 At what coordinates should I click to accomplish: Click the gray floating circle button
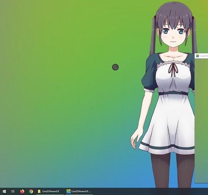pos(115,67)
